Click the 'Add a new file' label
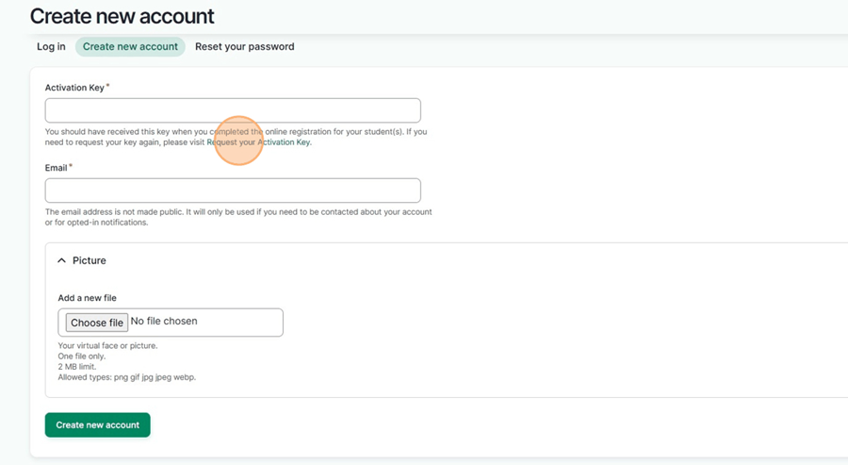Viewport: 848px width, 465px height. pyautogui.click(x=87, y=298)
